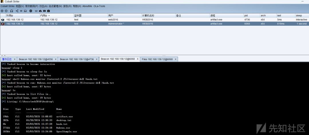This screenshot has width=309, height=135.
Task: Click the 'beacon> sleep 1' command line
Action: 12,68
